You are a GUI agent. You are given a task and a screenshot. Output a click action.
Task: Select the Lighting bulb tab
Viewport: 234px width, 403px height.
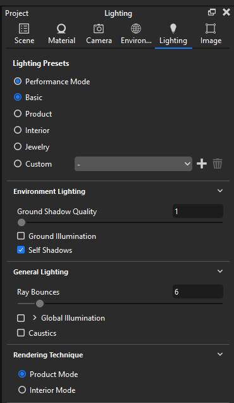pyautogui.click(x=173, y=29)
